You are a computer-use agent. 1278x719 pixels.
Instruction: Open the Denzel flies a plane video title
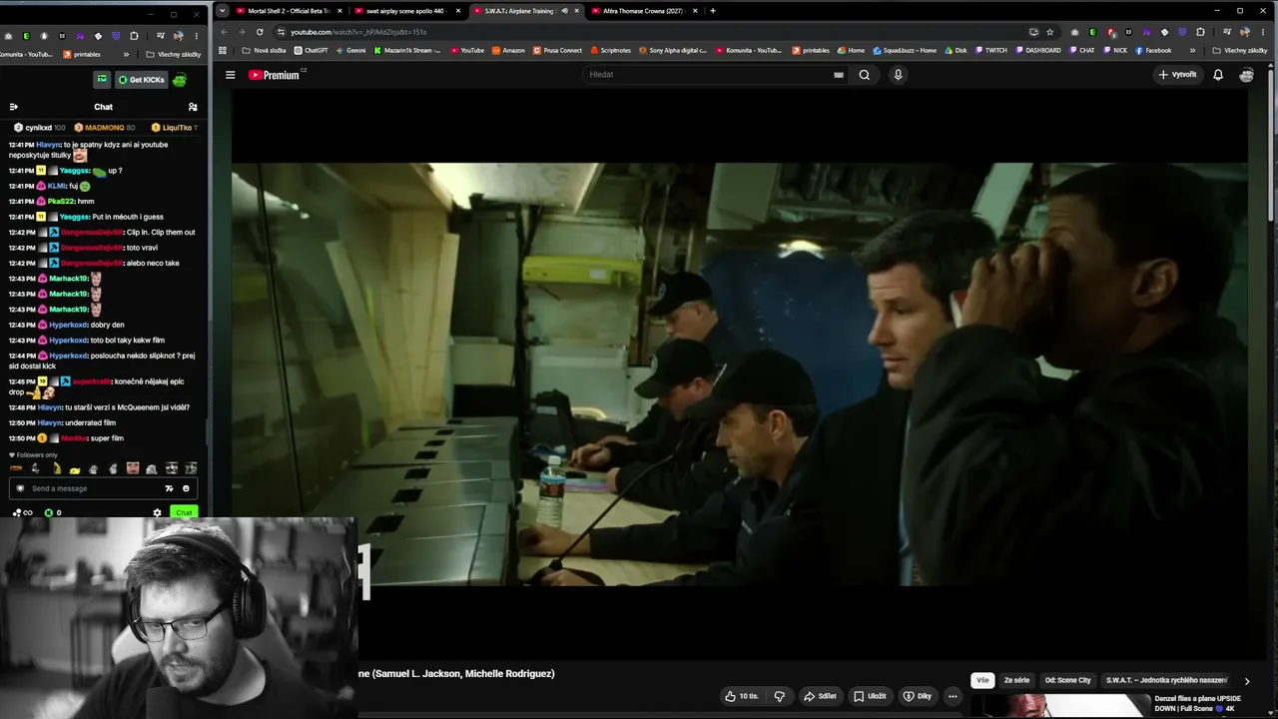[1198, 704]
